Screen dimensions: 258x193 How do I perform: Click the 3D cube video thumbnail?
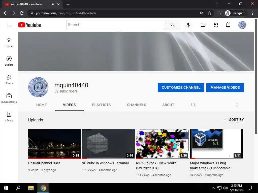(109, 144)
